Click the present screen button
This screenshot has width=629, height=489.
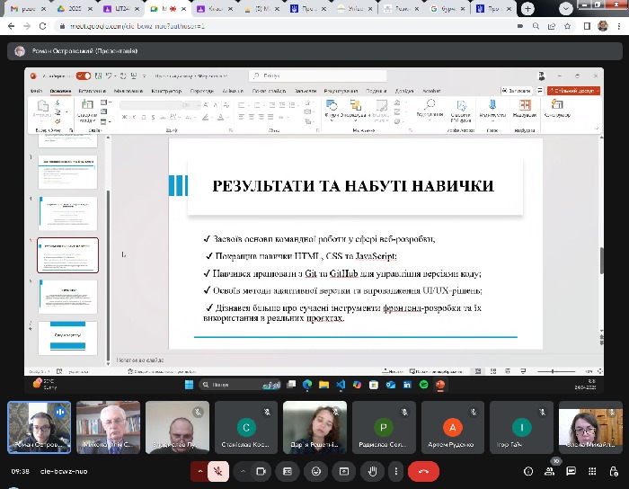click(x=342, y=470)
